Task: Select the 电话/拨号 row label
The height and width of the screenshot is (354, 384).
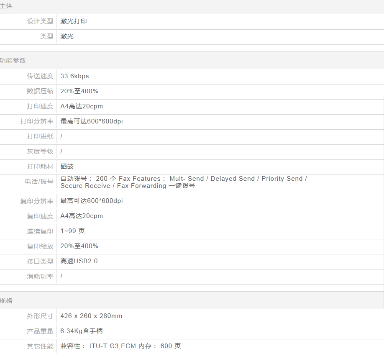Action: point(39,182)
